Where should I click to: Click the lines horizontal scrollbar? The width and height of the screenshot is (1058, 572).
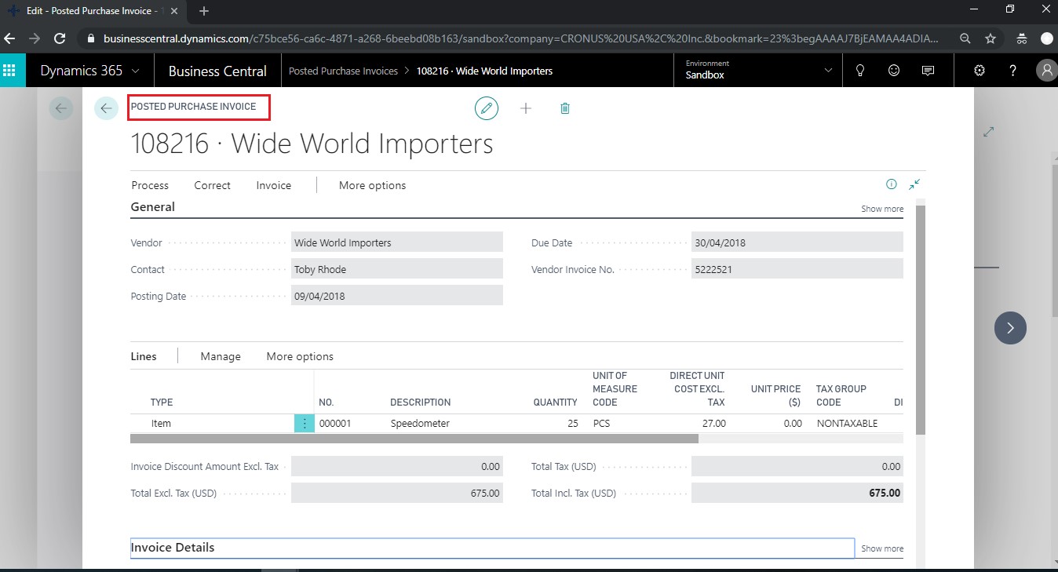tap(414, 439)
